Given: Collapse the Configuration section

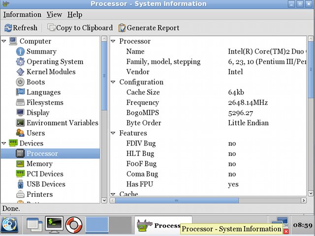Looking at the screenshot, I should point(113,82).
